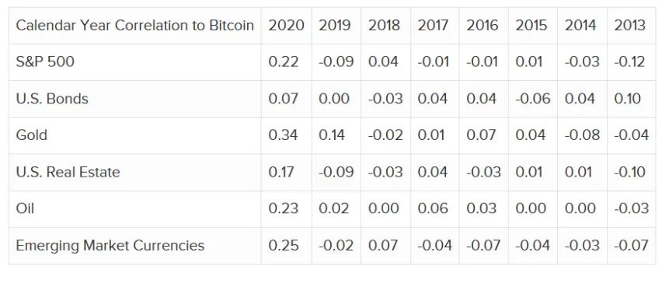Screen dimensions: 669x287
Task: Select the S&P 500 row label
Action: click(x=45, y=62)
